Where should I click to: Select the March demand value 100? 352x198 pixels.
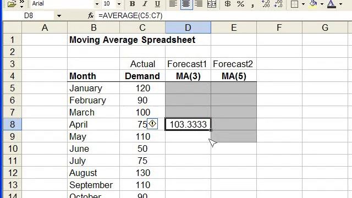tap(142, 112)
